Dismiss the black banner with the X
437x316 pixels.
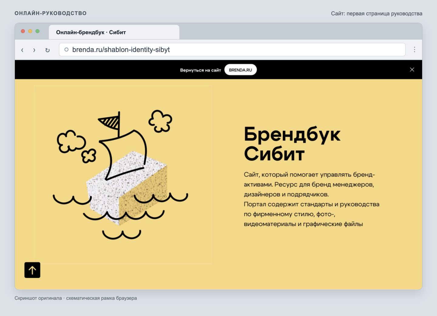coord(412,70)
